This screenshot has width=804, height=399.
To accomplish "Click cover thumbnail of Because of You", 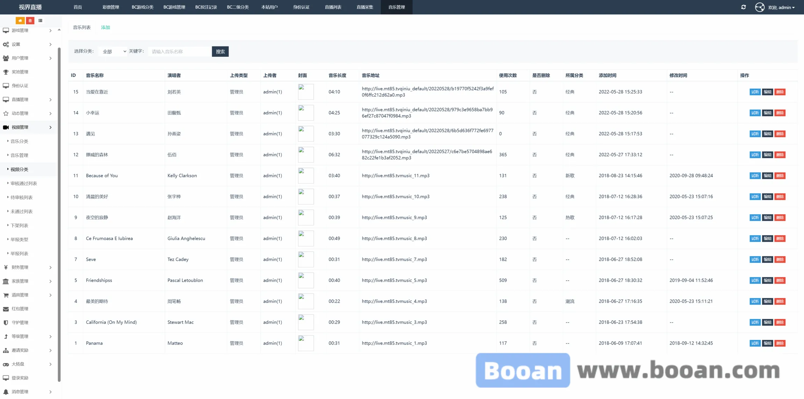I will point(306,176).
